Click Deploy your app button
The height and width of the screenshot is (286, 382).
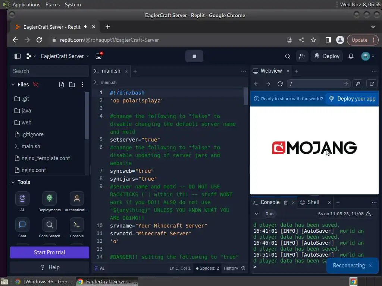point(352,99)
